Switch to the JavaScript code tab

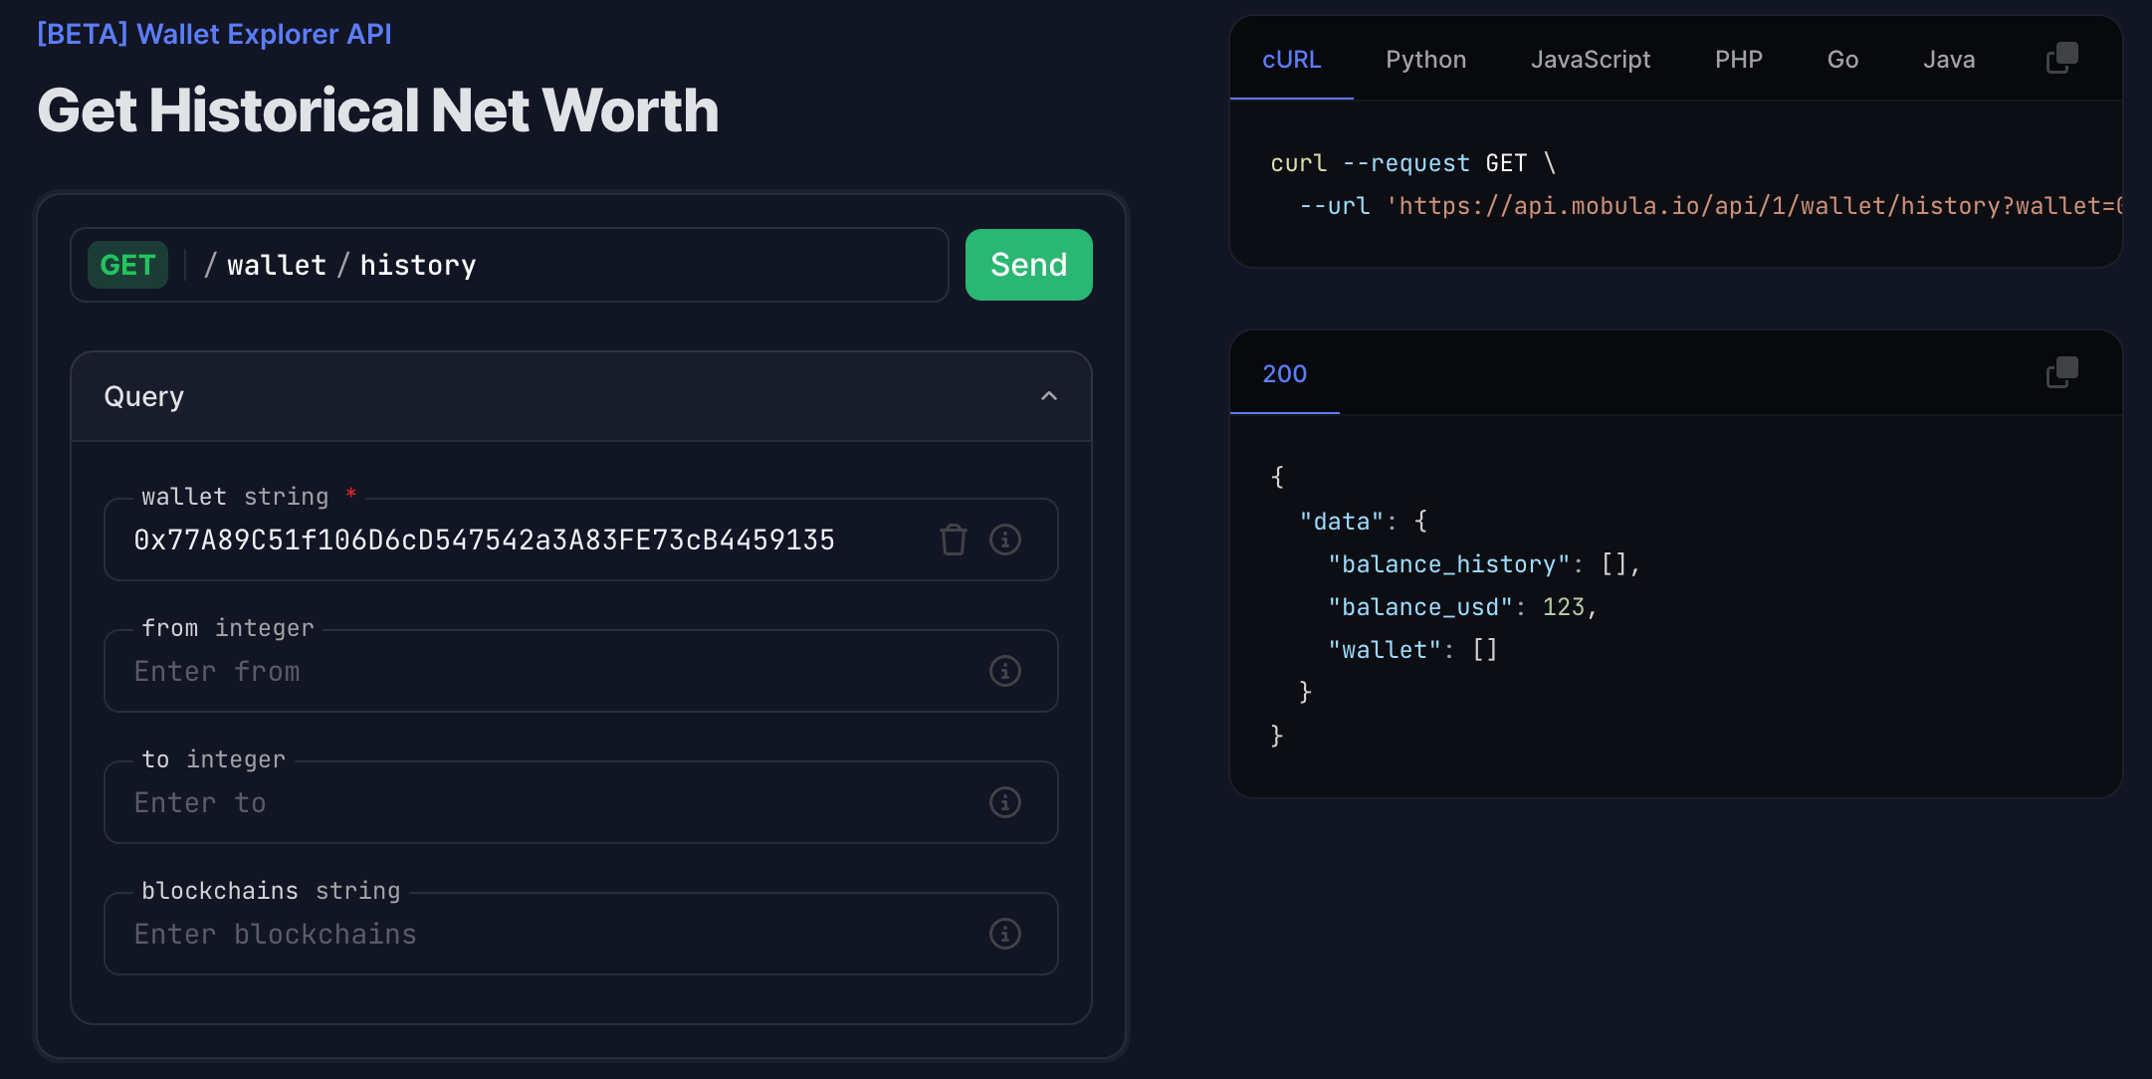coord(1590,60)
